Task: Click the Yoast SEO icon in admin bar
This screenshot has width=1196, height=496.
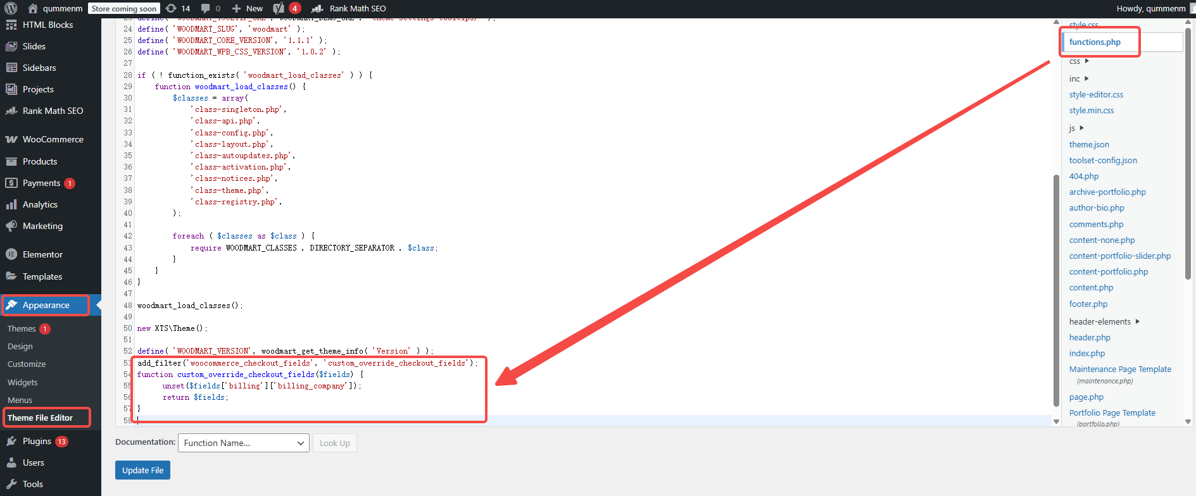Action: pyautogui.click(x=279, y=8)
